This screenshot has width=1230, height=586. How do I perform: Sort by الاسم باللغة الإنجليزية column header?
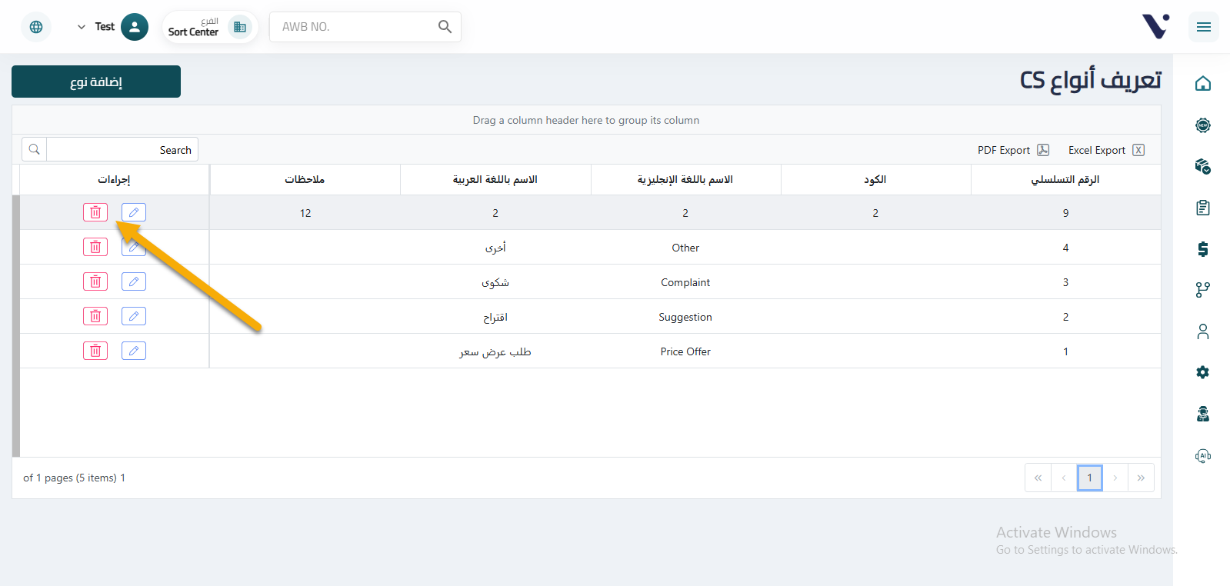click(x=685, y=179)
